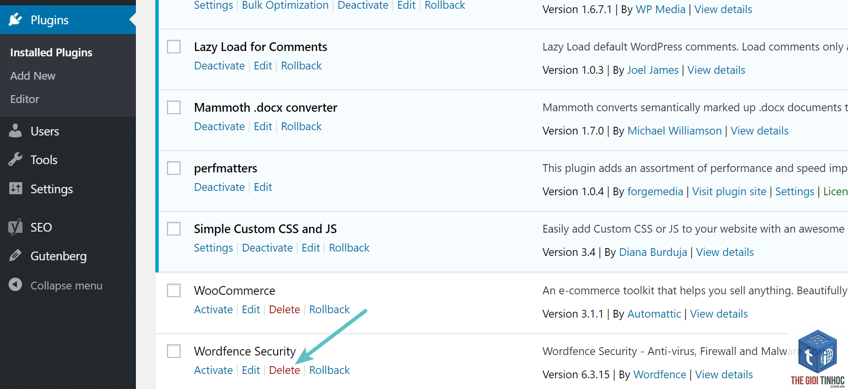
Task: Click Collapse menu
Action: (x=66, y=286)
